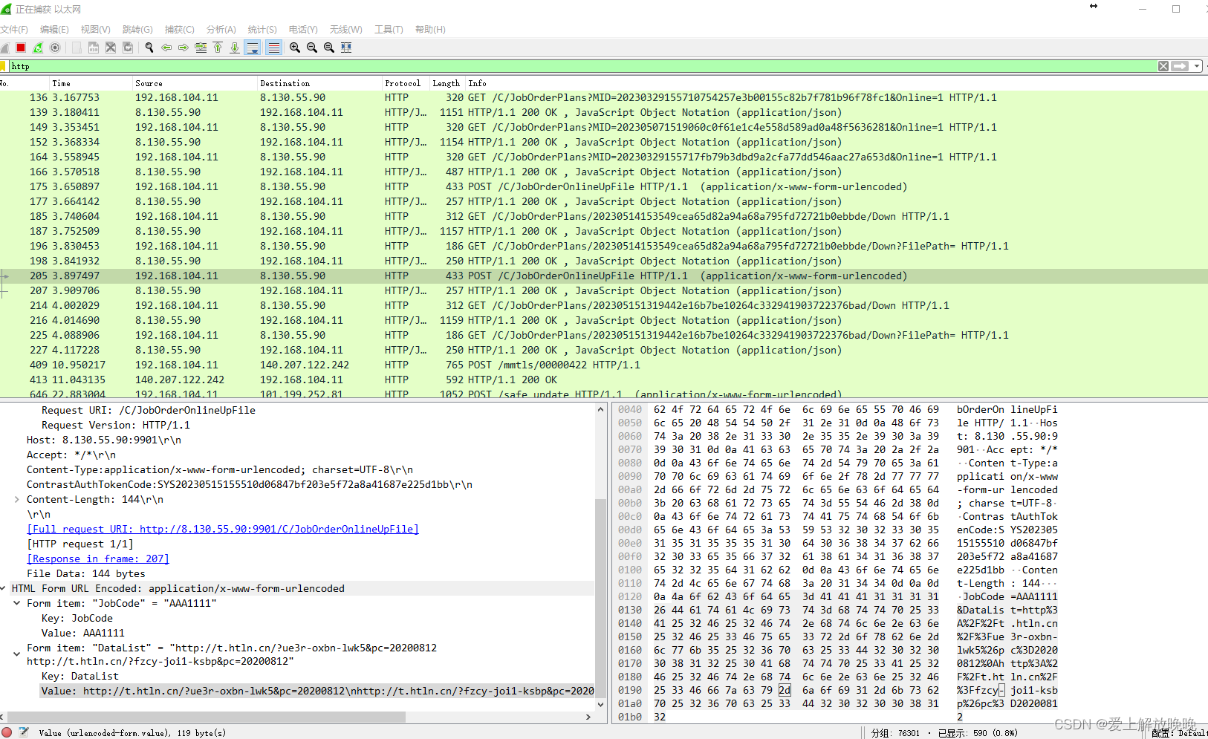1208x739 pixels.
Task: Collapse HTML Form URL Encoded section
Action: click(4, 588)
